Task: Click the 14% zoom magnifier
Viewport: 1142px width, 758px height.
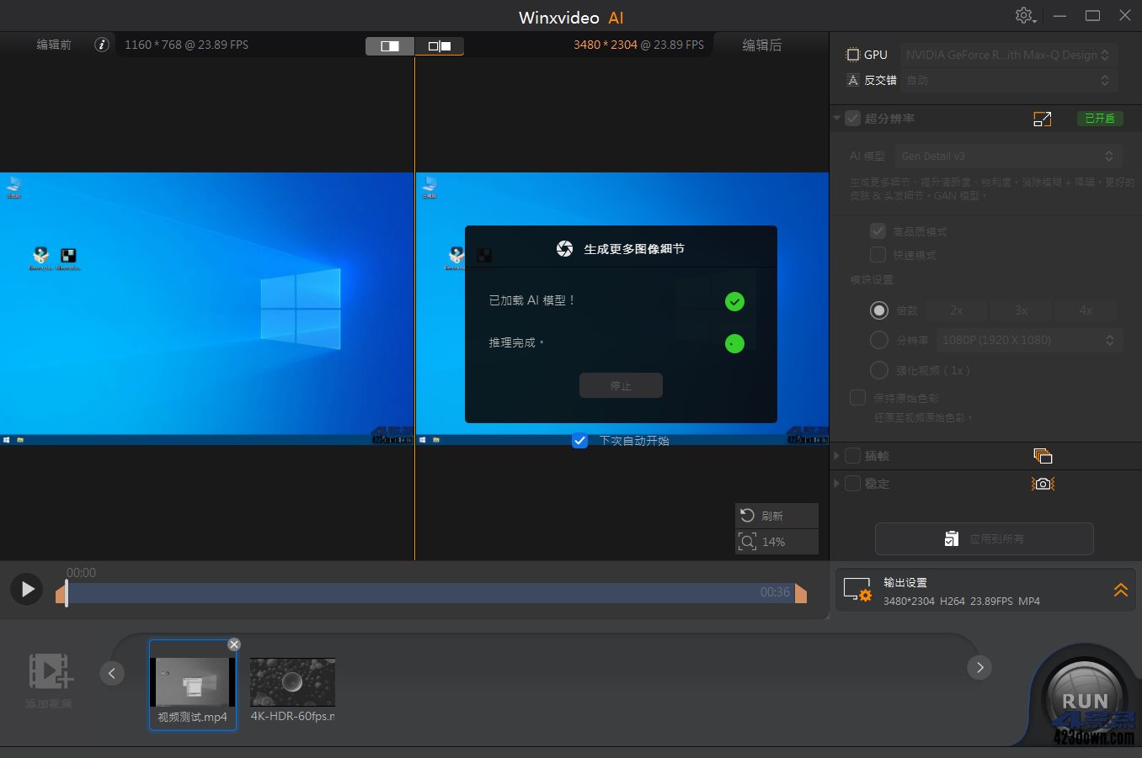Action: (747, 542)
